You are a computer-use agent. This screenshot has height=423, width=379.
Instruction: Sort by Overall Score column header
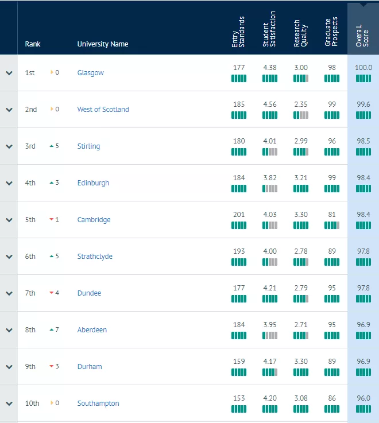pos(362,36)
